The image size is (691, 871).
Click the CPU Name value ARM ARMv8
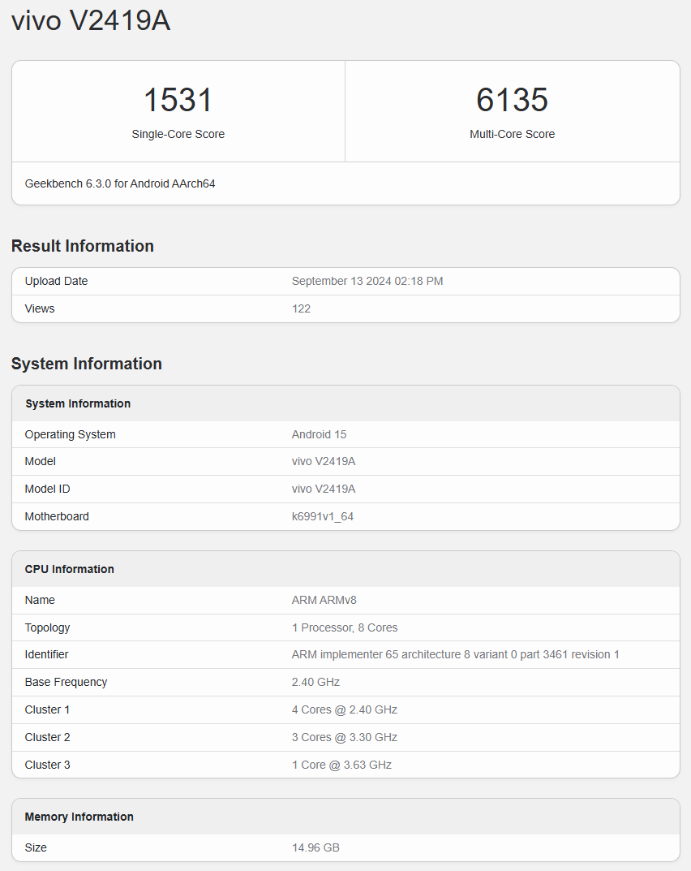pos(324,600)
